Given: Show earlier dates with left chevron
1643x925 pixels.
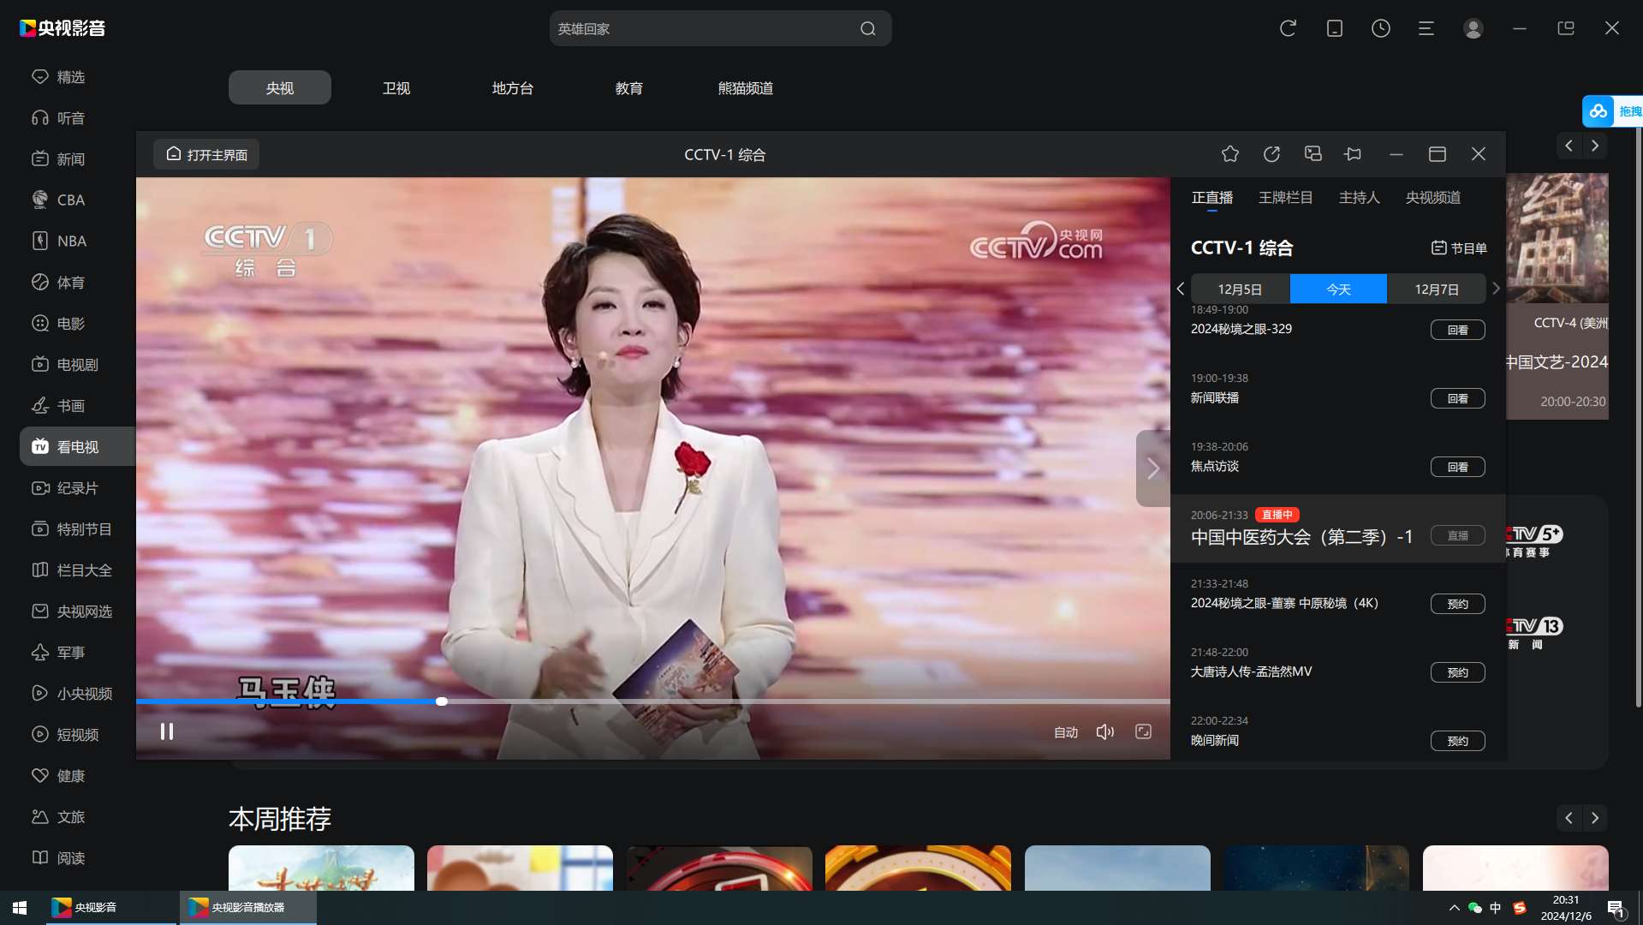Looking at the screenshot, I should click(1180, 289).
